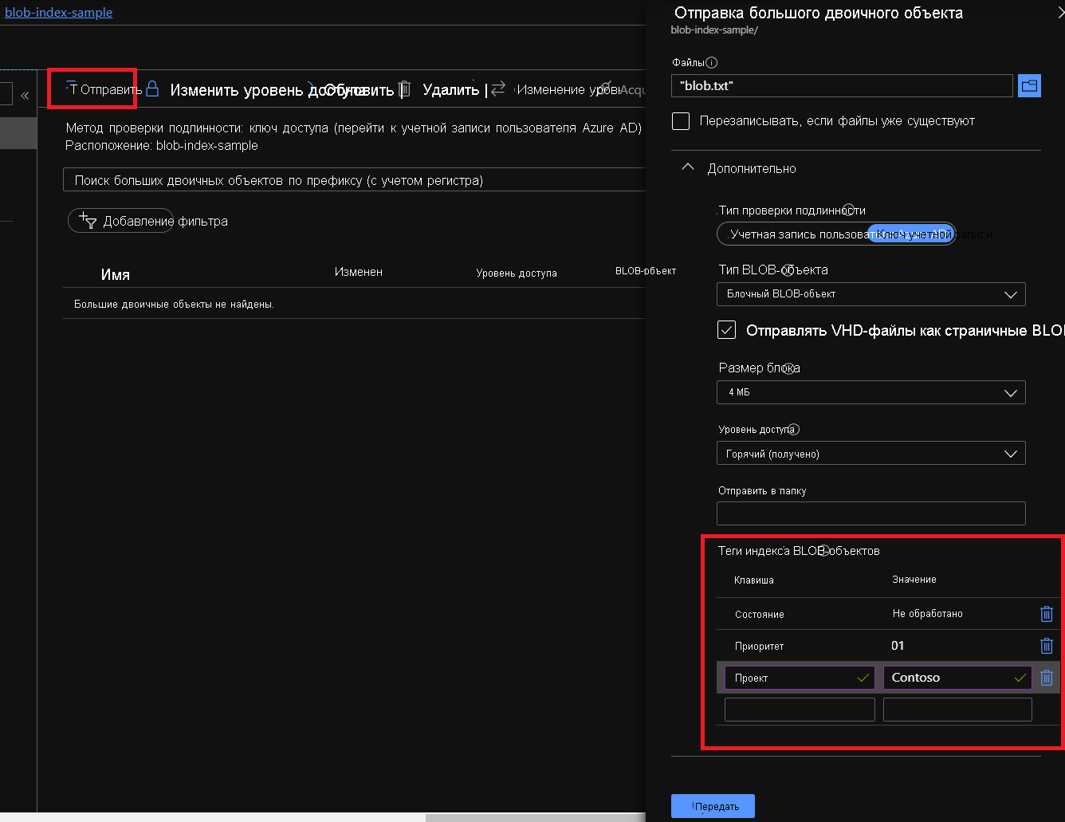Image resolution: width=1065 pixels, height=822 pixels.
Task: Click Обновить in the toolbar
Action: tap(359, 89)
